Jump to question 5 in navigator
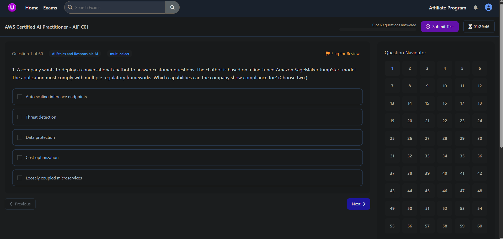 (462, 68)
